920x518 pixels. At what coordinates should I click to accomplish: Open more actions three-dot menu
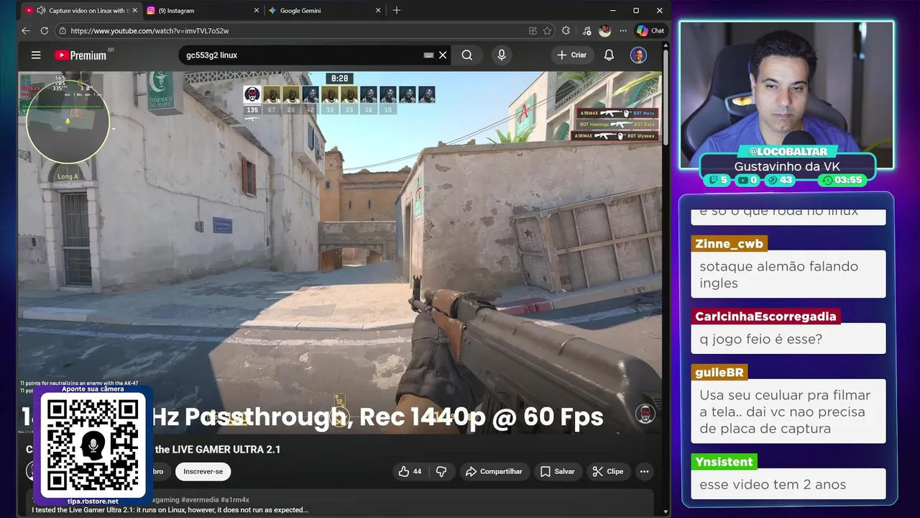[644, 471]
